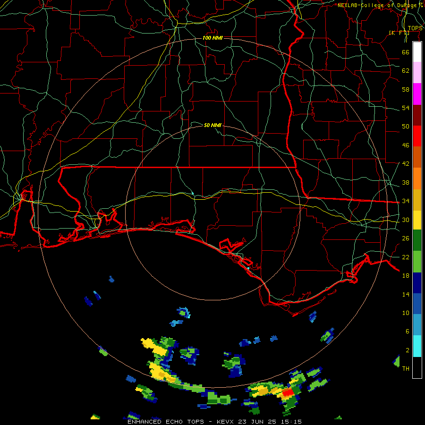Click the "54" legend value
Screen dimensions: 425x425
(406, 108)
